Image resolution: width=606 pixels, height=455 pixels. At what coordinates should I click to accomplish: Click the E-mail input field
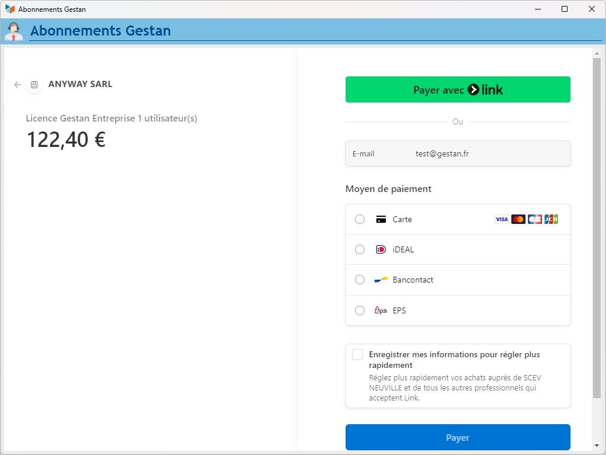[x=473, y=153]
